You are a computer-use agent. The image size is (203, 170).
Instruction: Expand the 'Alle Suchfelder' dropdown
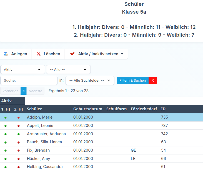[90, 81]
